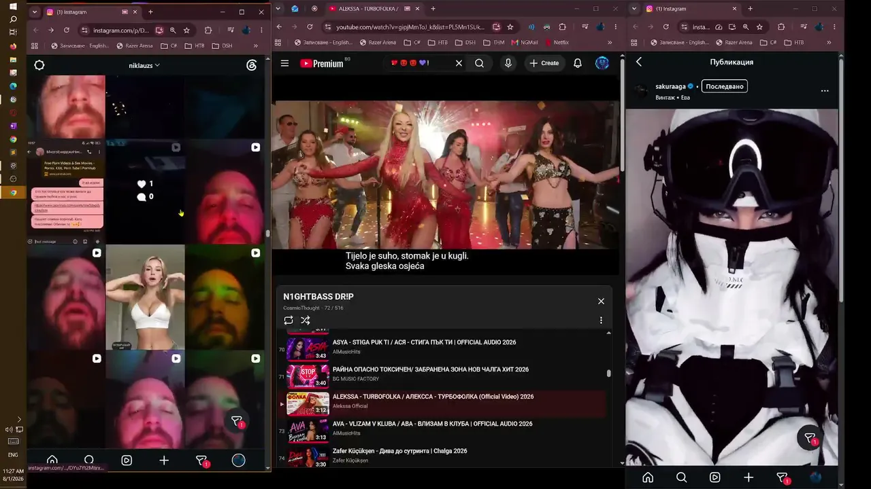
Task: Show hidden bookmarks chevron in left browser
Action: pos(256,46)
